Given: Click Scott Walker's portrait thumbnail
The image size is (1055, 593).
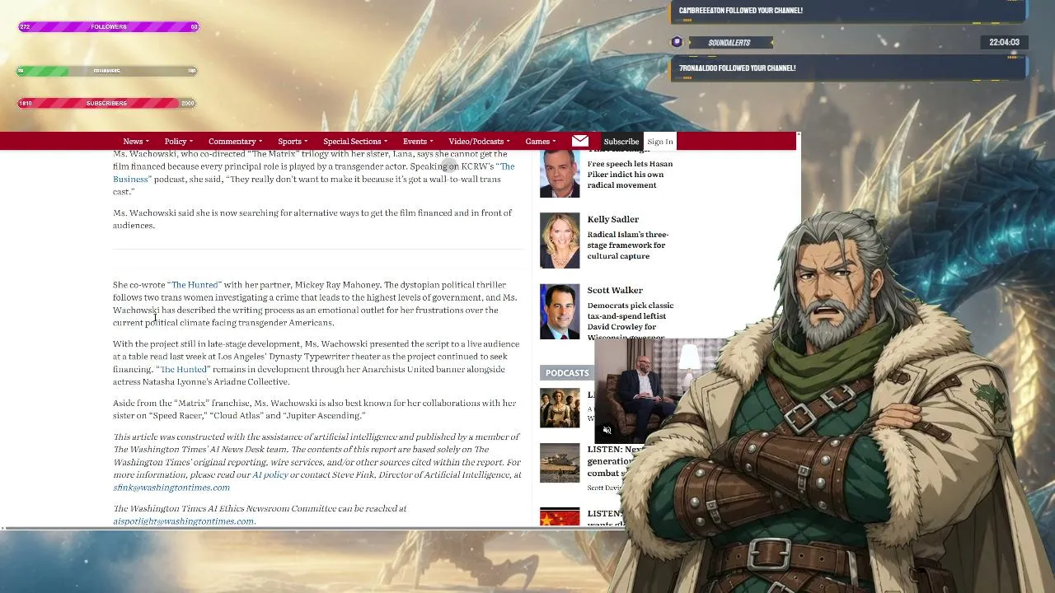Looking at the screenshot, I should click(560, 311).
